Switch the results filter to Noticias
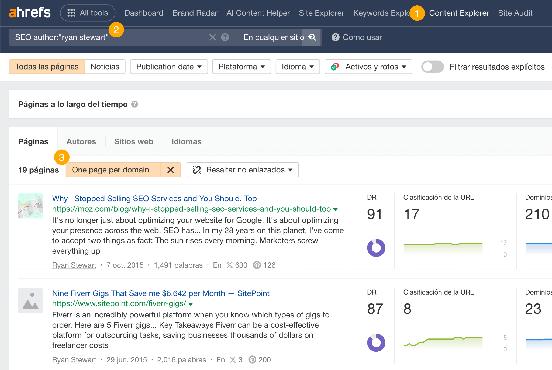The image size is (552, 370). (x=105, y=66)
